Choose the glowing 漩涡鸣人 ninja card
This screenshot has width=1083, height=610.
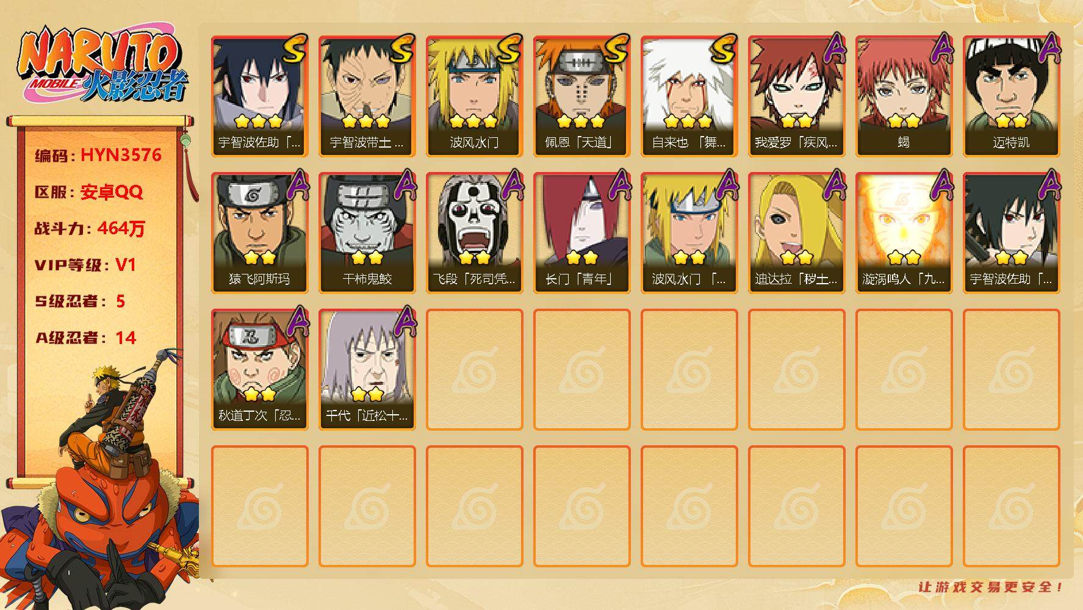[x=904, y=233]
